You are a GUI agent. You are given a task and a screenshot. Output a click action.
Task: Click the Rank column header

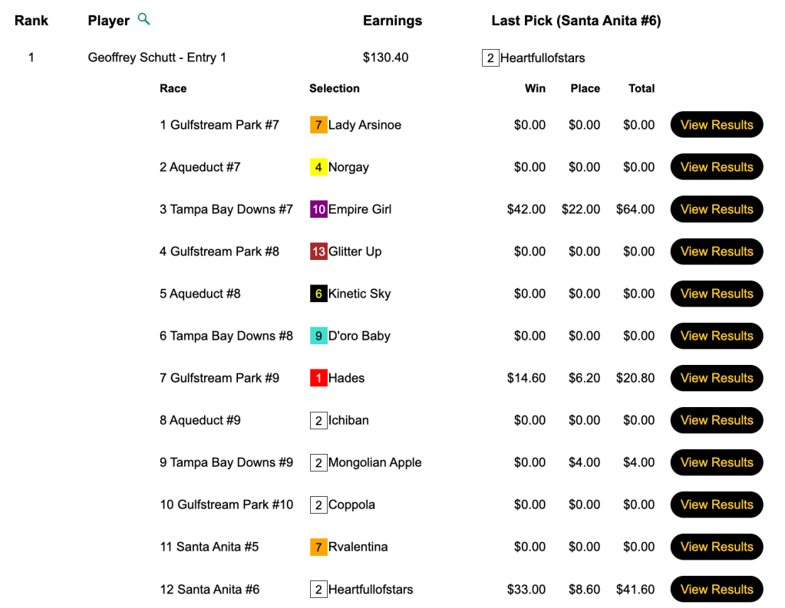(31, 21)
